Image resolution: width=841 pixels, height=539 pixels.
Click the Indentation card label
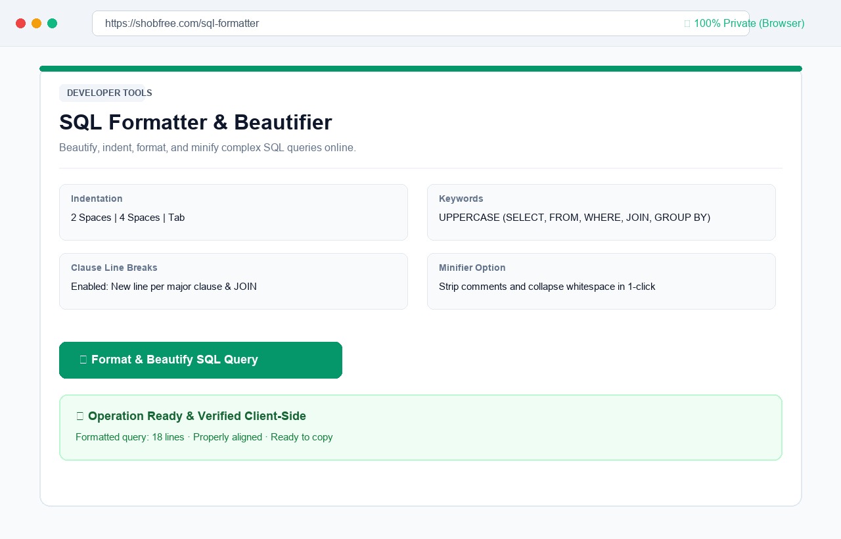point(97,199)
